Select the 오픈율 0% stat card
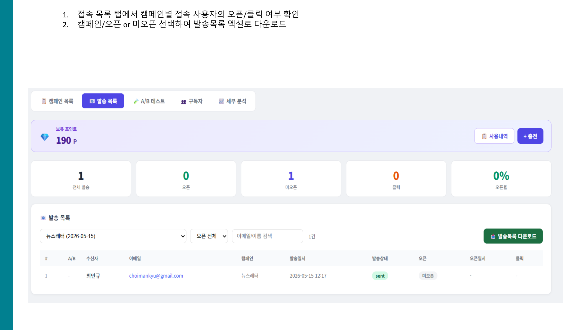The width and height of the screenshot is (588, 330). pyautogui.click(x=501, y=178)
